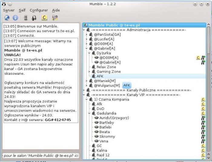This screenshot has height=162, width=212.
Task: Expand the Kanały Publiczne group
Action: click(84, 90)
